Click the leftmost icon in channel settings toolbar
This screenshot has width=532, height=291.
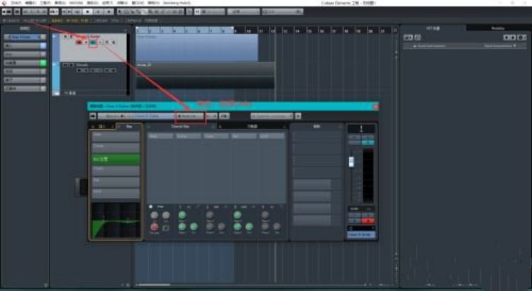pyautogui.click(x=93, y=116)
